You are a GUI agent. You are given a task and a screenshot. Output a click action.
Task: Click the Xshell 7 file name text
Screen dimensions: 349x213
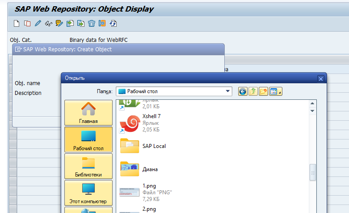(x=151, y=116)
